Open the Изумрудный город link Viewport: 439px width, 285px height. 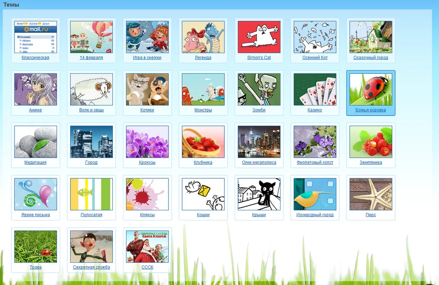coord(315,214)
